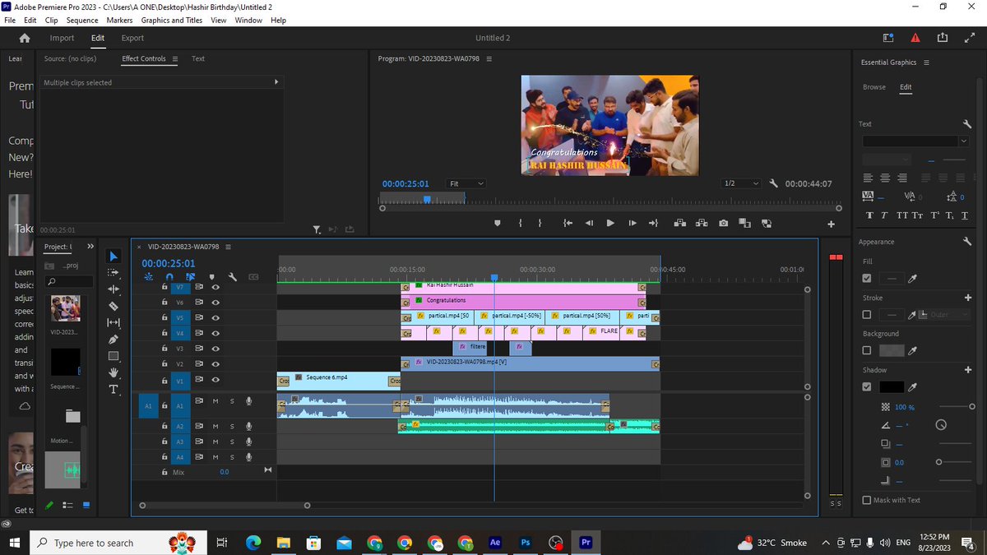Open the timeline display settings wrench
987x555 pixels.
233,277
